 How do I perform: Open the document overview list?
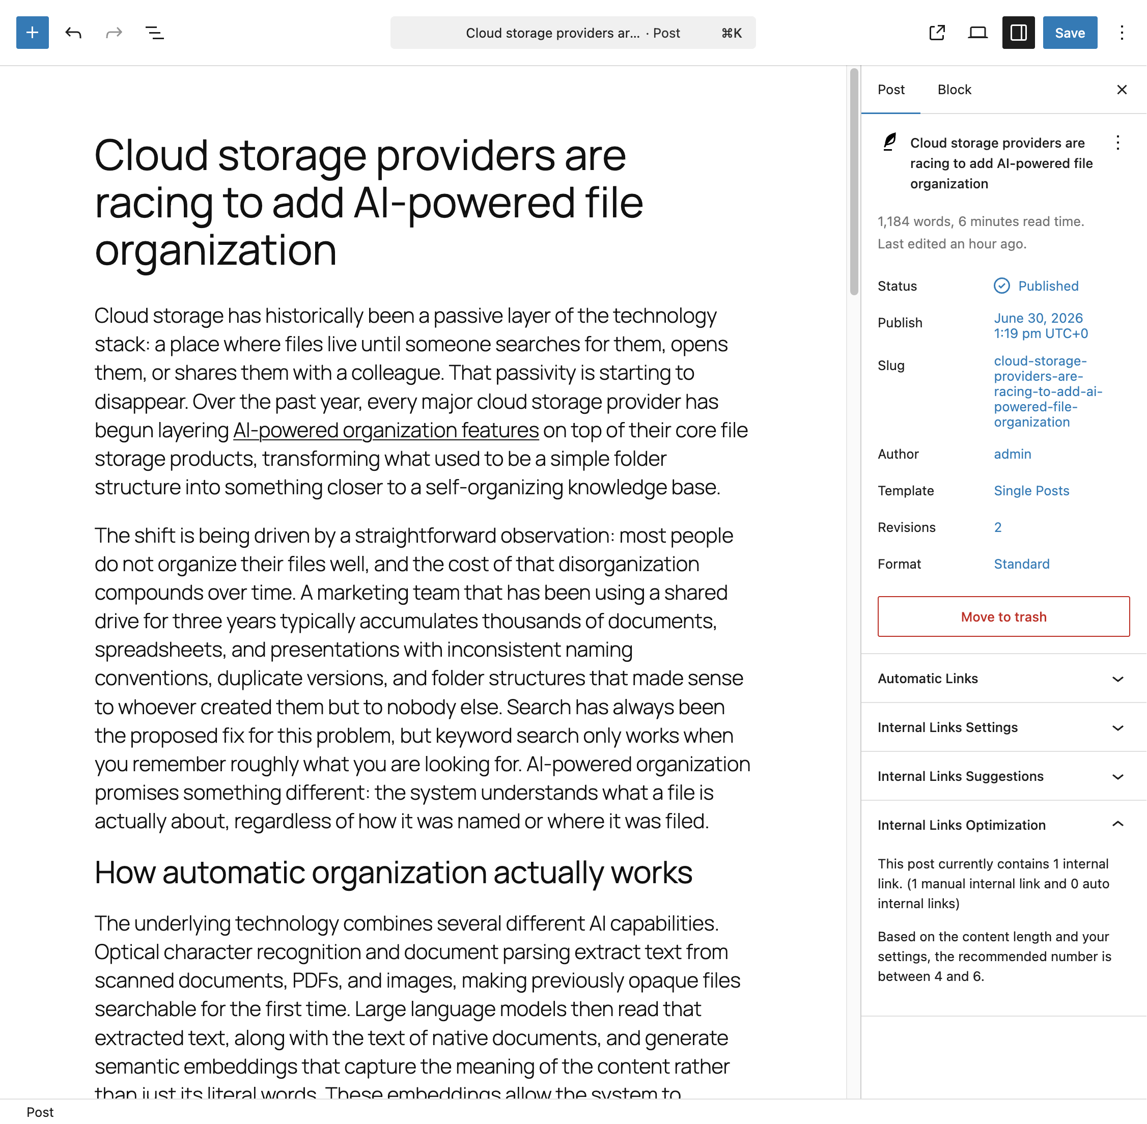coord(155,33)
